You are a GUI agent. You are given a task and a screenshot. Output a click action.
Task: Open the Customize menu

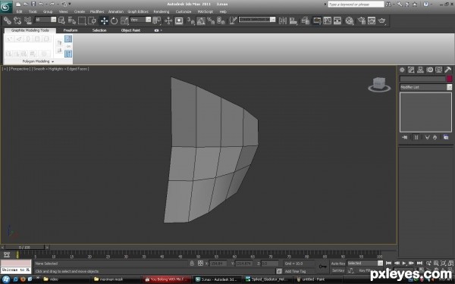coord(184,11)
